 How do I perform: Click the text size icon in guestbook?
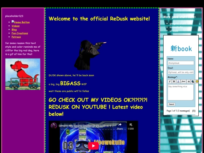[189, 82]
